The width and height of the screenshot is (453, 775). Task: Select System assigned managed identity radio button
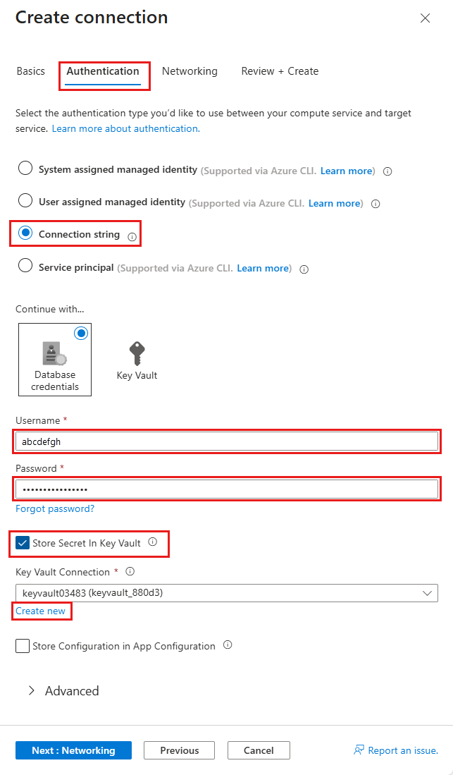tap(25, 169)
